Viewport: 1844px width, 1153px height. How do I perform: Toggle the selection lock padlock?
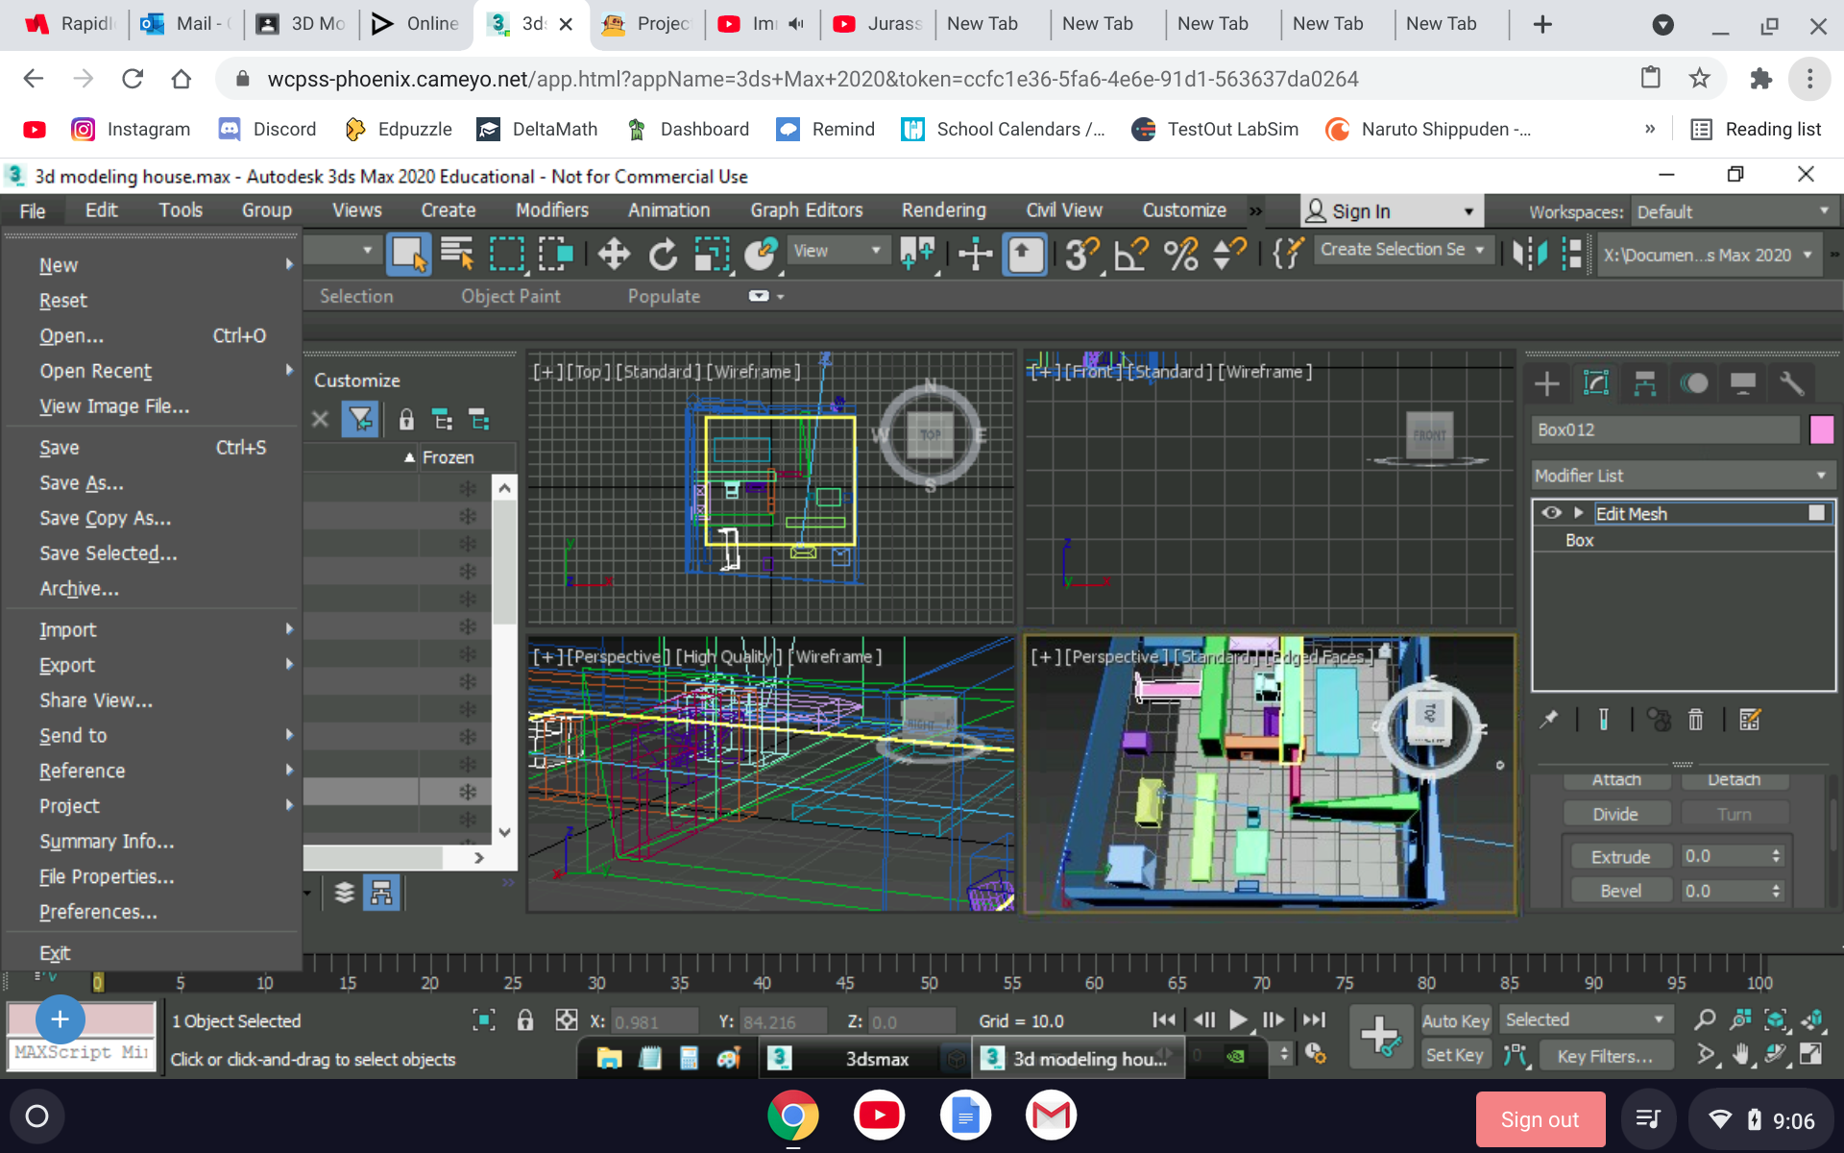coord(525,1020)
